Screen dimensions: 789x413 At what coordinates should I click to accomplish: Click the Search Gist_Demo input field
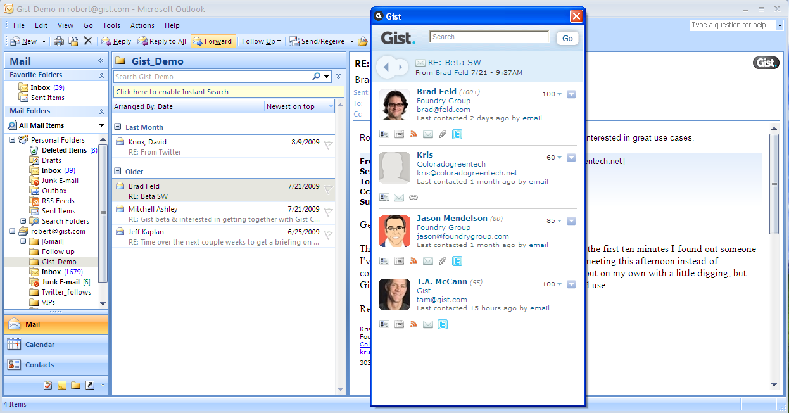click(x=213, y=77)
